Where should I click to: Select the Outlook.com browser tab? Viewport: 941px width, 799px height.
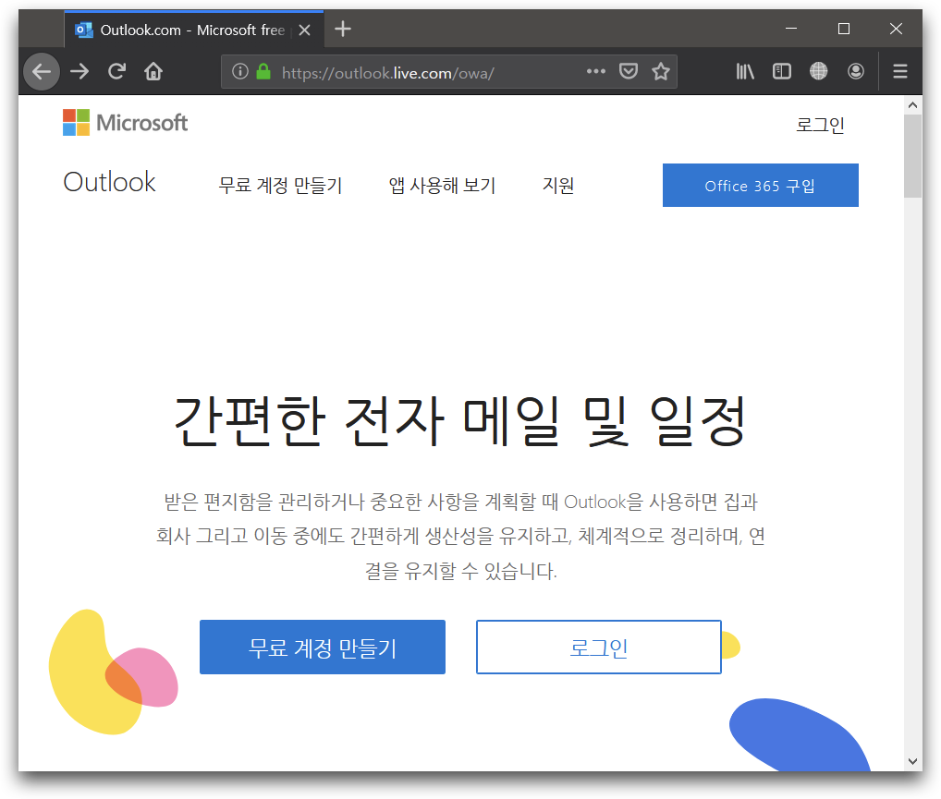193,30
